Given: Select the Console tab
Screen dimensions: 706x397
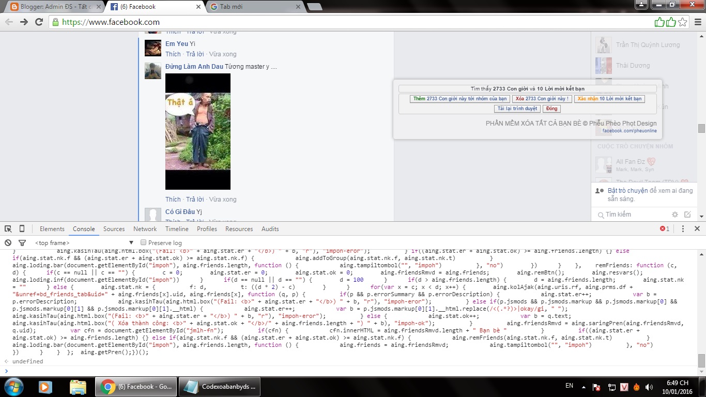Looking at the screenshot, I should [x=84, y=228].
